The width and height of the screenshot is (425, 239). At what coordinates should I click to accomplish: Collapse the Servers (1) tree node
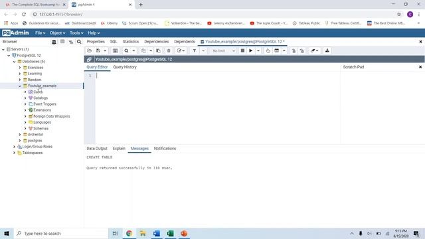[3, 49]
